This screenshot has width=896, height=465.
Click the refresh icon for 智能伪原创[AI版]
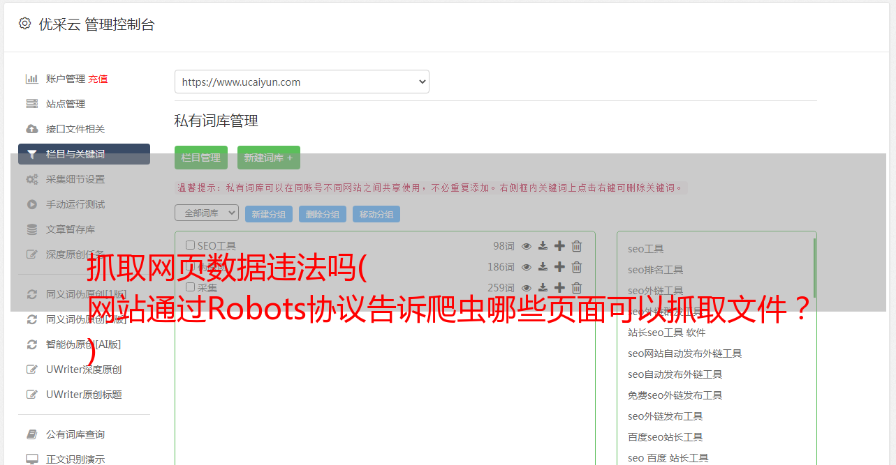[31, 344]
